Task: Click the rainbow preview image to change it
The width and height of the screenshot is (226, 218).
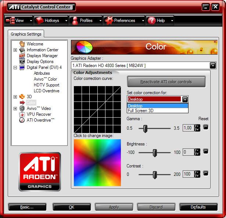Action: (97, 163)
